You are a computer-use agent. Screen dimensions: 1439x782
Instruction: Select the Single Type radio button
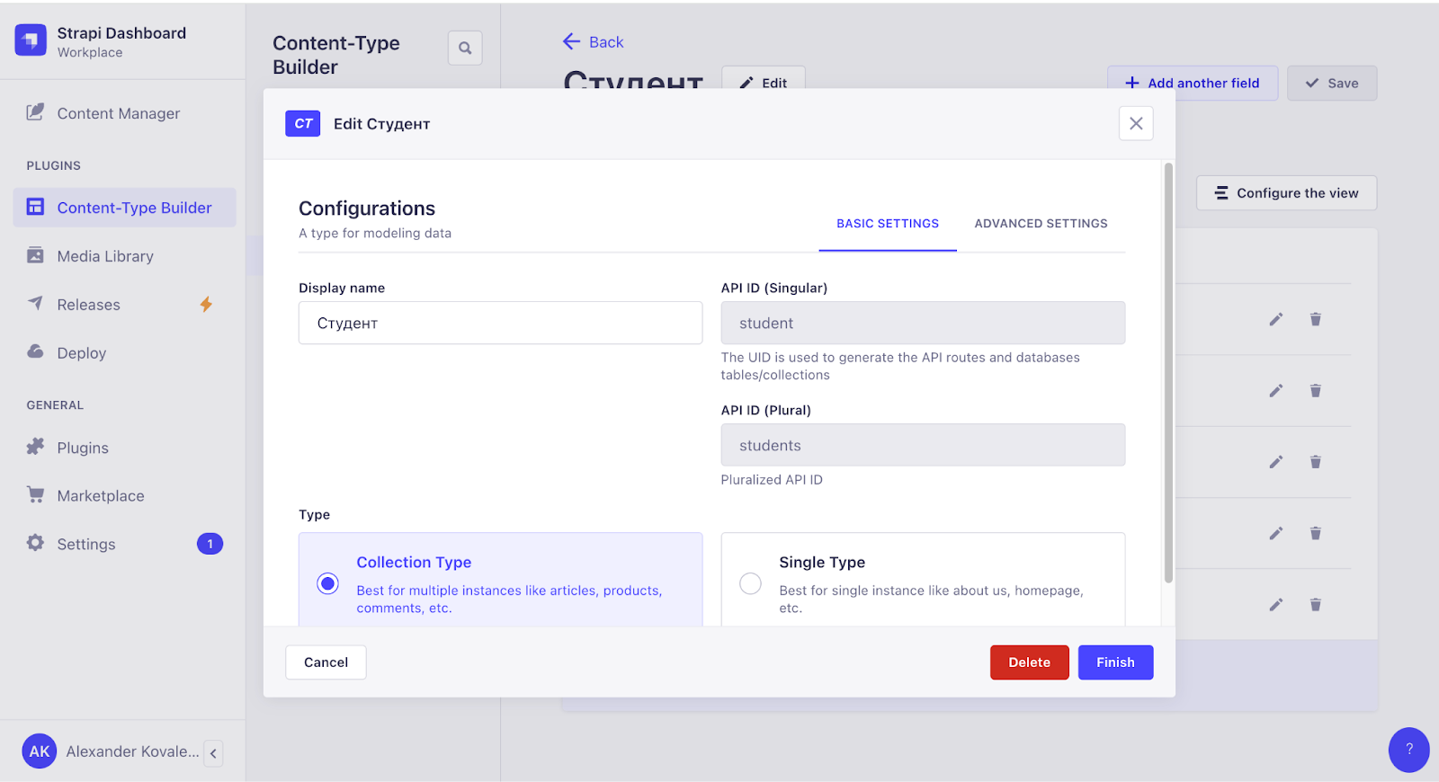pyautogui.click(x=750, y=583)
